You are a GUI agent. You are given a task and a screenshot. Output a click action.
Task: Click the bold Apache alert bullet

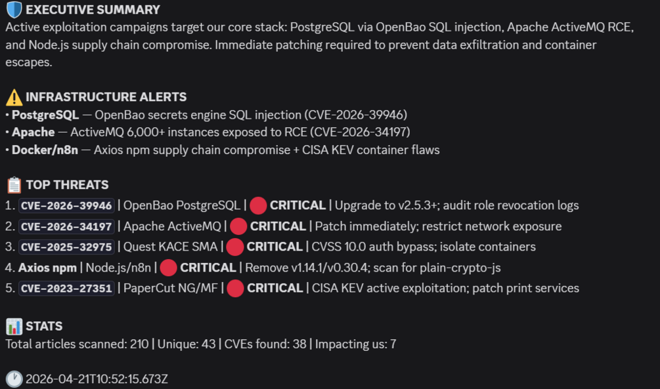(x=33, y=133)
